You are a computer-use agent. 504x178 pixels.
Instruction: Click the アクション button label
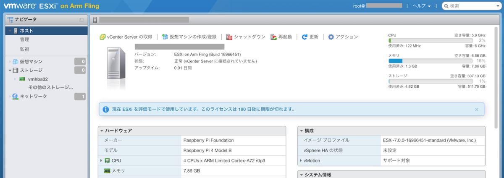[347, 37]
